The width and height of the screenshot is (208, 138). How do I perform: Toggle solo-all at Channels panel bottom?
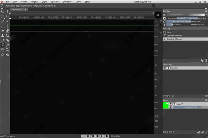(168, 96)
